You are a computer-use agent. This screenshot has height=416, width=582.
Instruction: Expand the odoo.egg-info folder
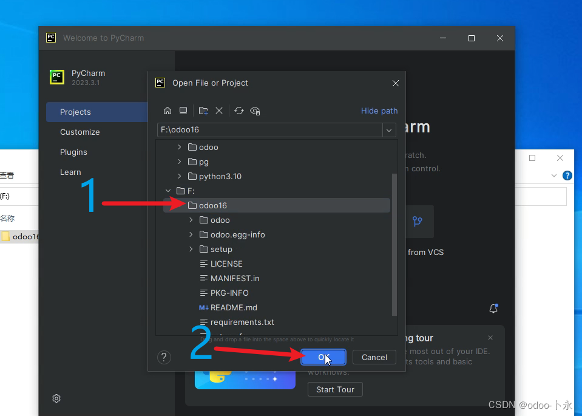point(191,234)
